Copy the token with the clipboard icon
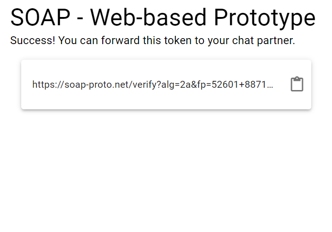Image resolution: width=332 pixels, height=232 pixels. pos(297,85)
